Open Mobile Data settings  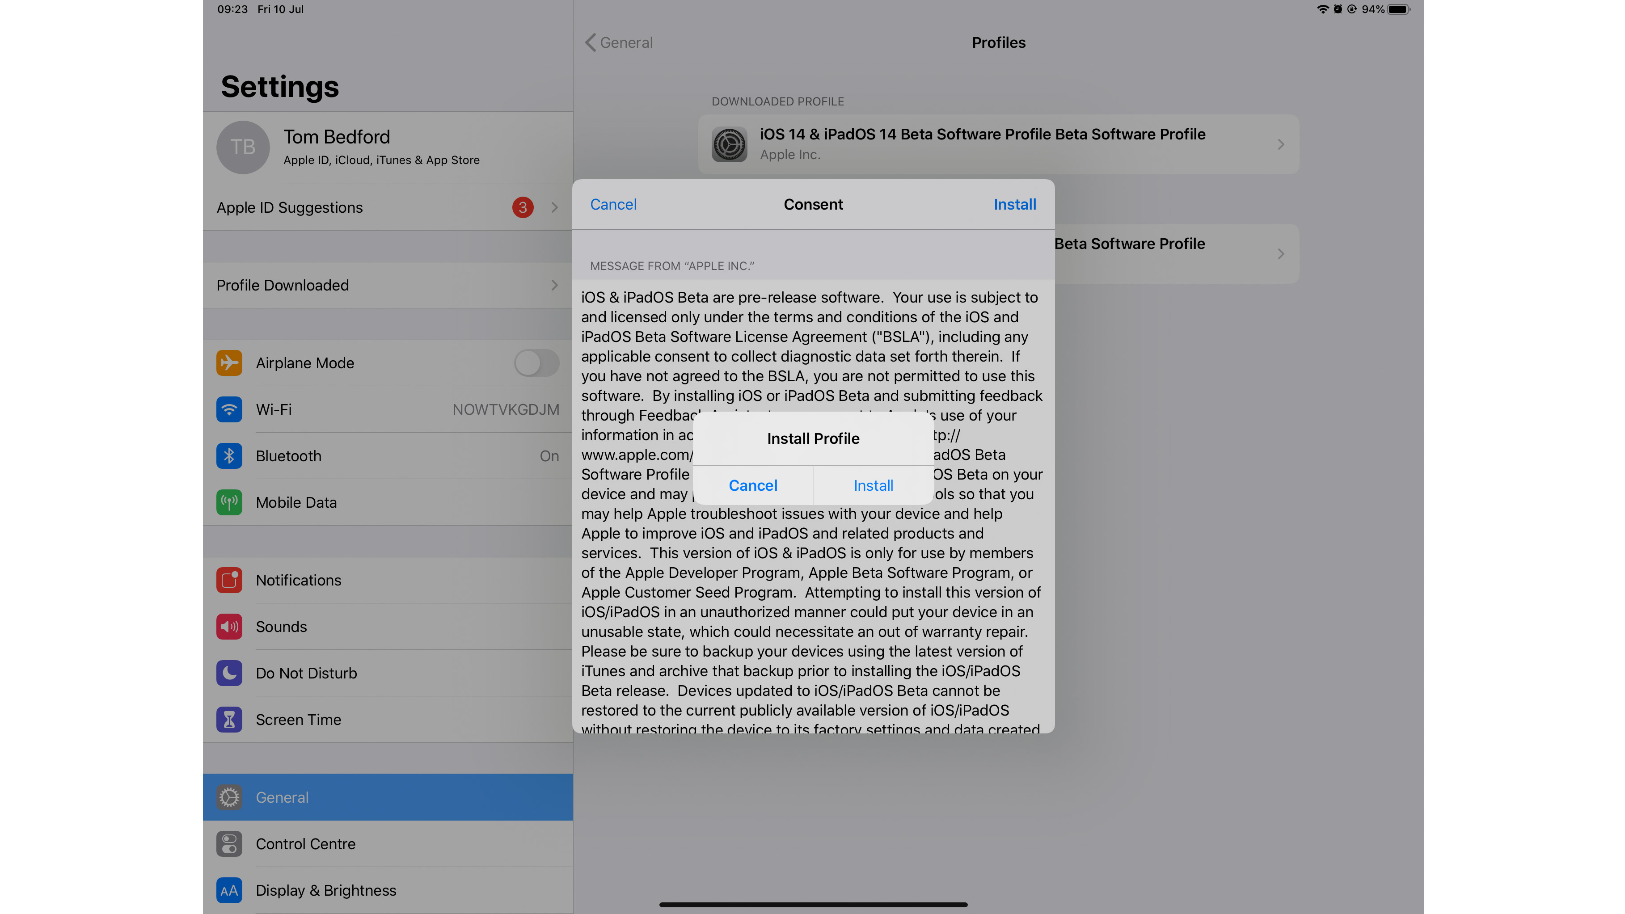[x=387, y=503]
